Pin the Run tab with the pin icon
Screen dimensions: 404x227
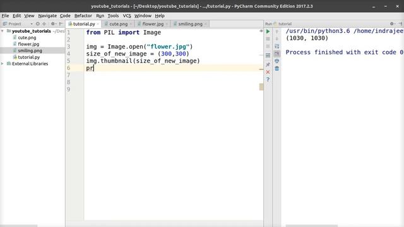coord(268,64)
